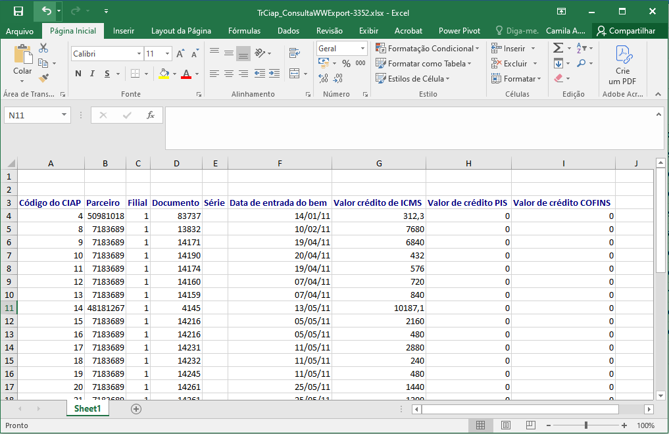
Task: Open Sort and Filter A-Z icon
Action: pos(581,48)
